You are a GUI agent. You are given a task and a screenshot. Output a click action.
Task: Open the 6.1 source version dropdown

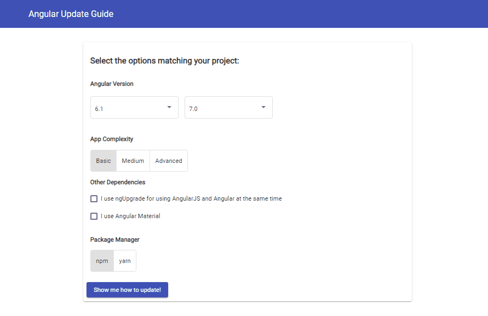tap(134, 108)
